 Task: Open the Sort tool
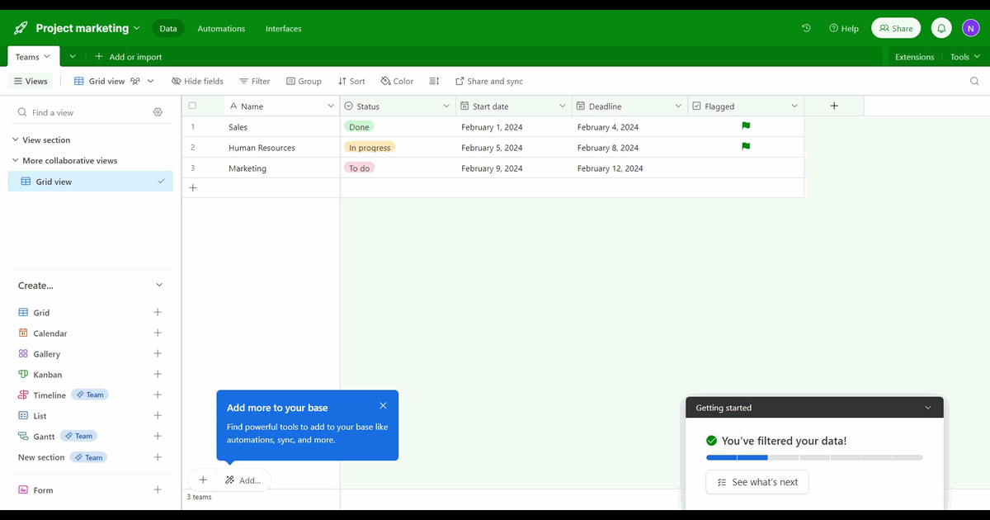(x=351, y=81)
